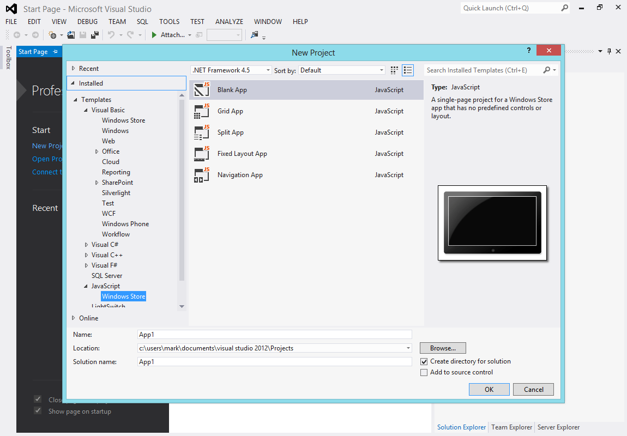Expand the Online section
Image resolution: width=627 pixels, height=436 pixels.
(73, 318)
